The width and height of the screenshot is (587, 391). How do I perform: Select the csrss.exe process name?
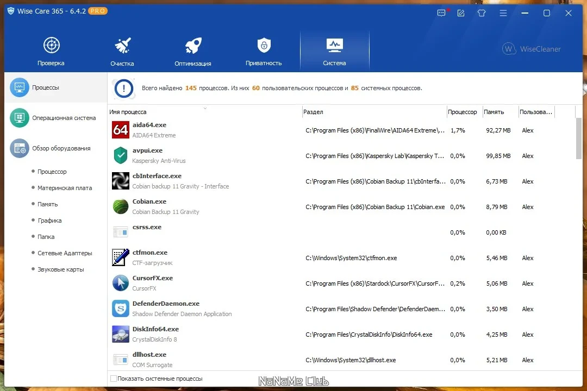[147, 227]
